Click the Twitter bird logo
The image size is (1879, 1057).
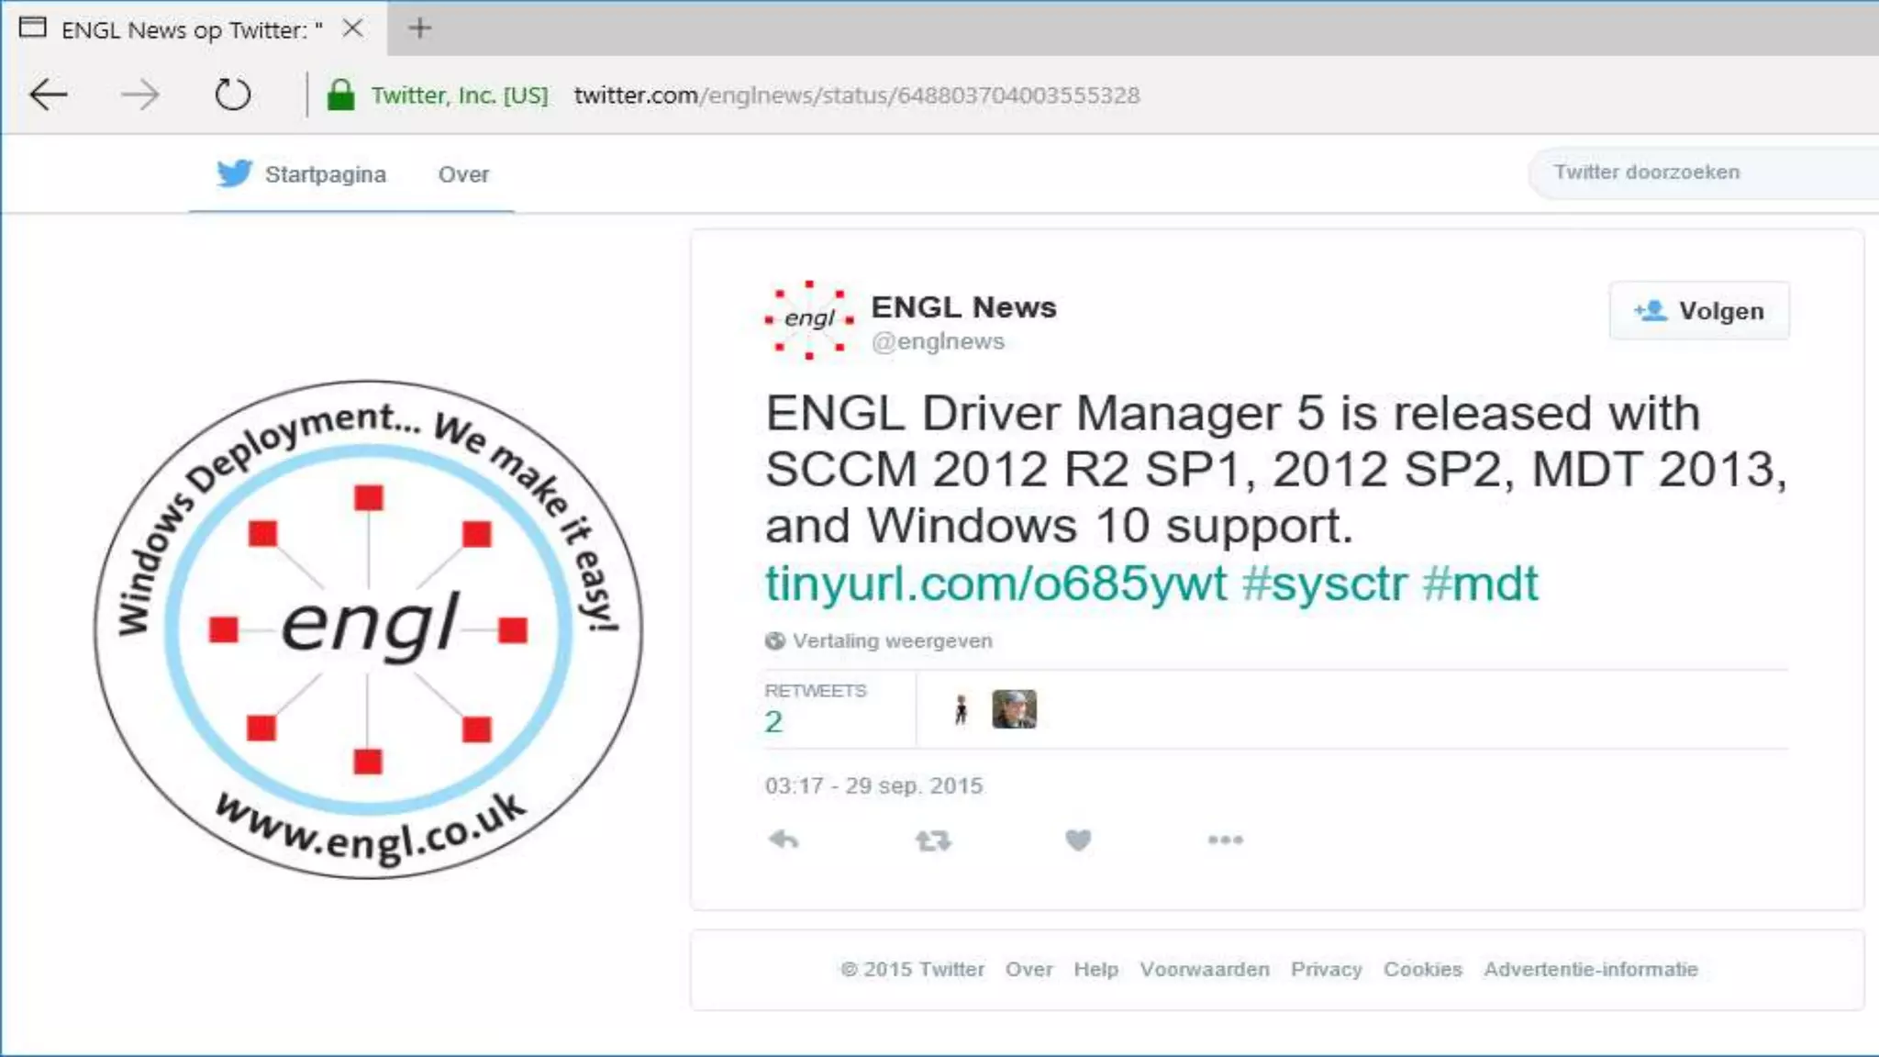234,172
